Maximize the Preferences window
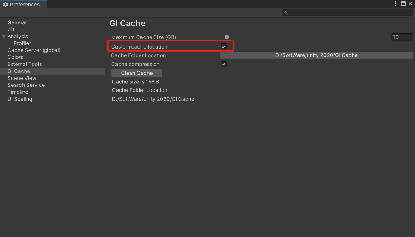 click(403, 4)
